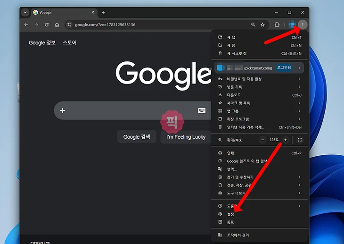The image size is (344, 244).
Task: Select 새 창 menu item
Action: point(260,45)
